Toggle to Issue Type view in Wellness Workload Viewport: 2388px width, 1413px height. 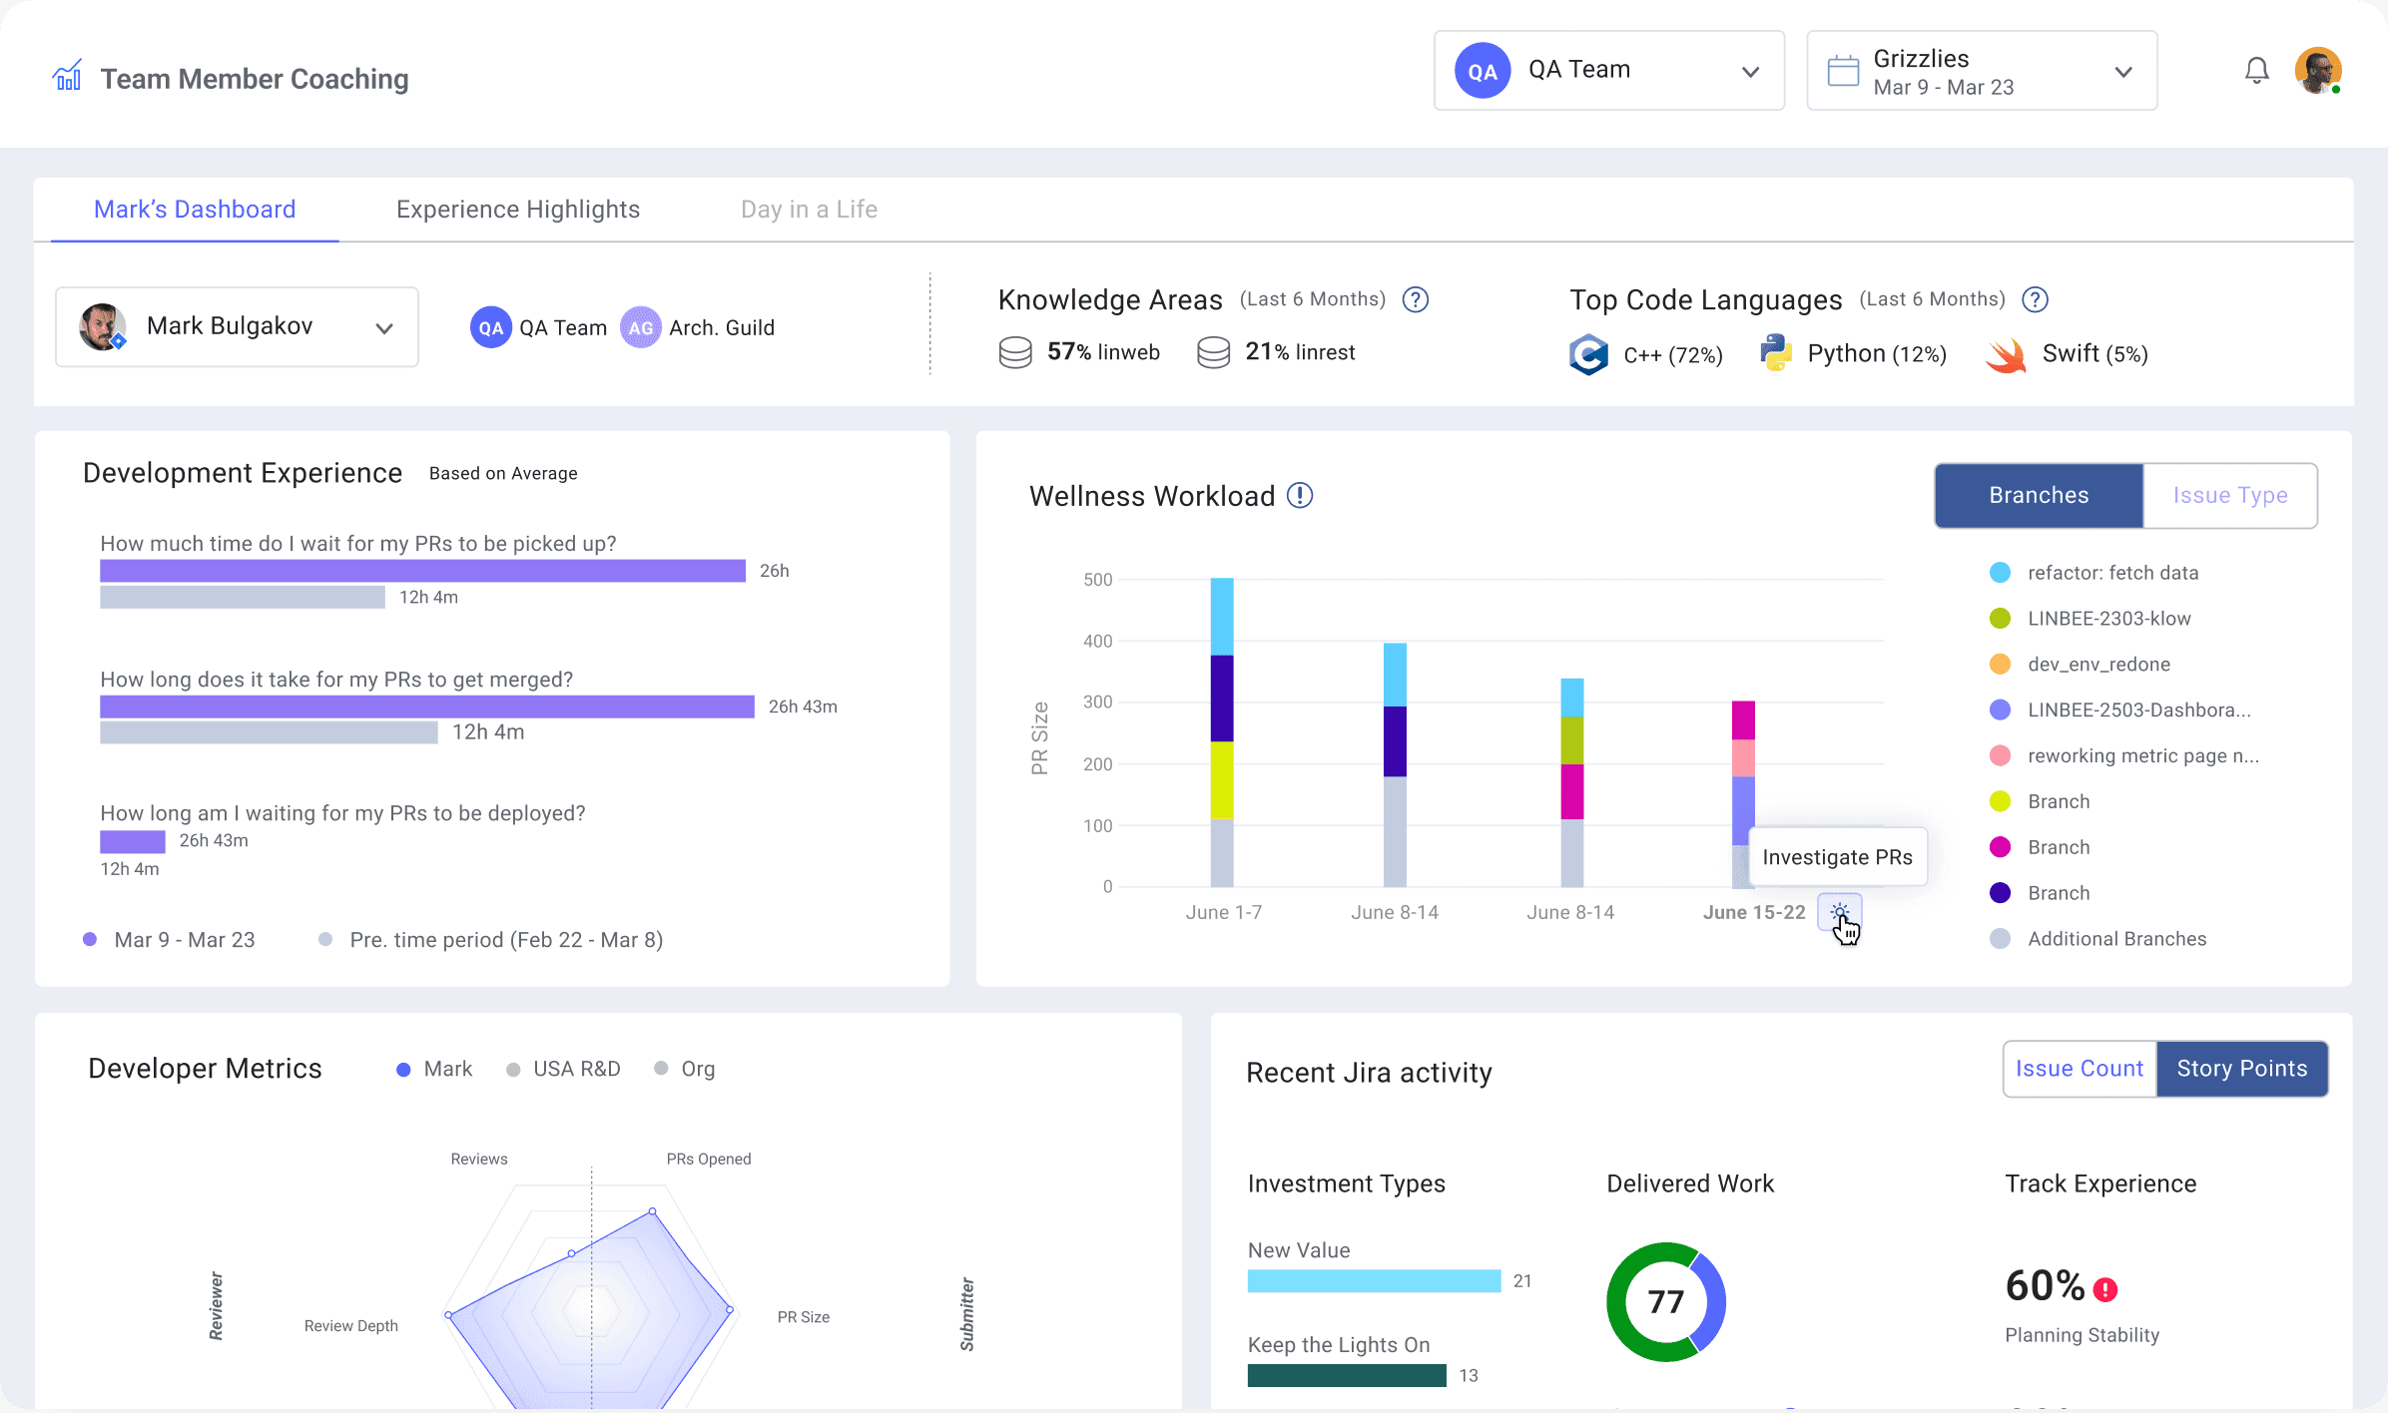pos(2230,493)
